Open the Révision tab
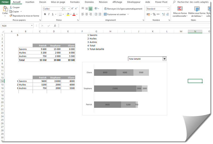213x144 pixels. pos(103,2)
